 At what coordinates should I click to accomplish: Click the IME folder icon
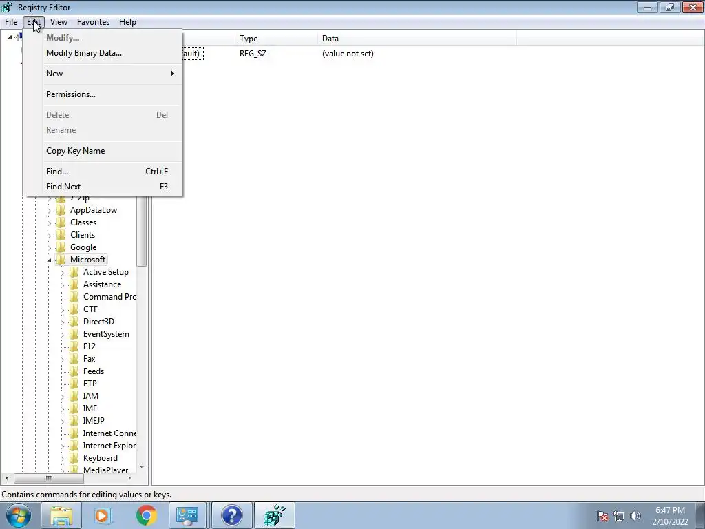click(74, 408)
